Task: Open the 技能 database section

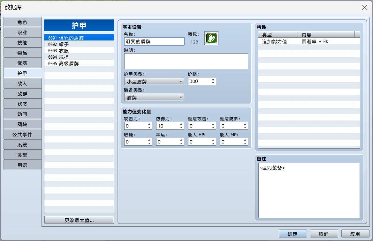Action: click(22, 42)
